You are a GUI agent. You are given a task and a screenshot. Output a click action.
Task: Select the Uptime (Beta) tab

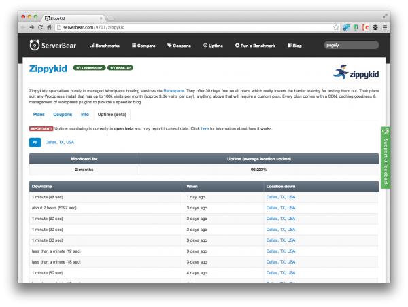coord(112,115)
